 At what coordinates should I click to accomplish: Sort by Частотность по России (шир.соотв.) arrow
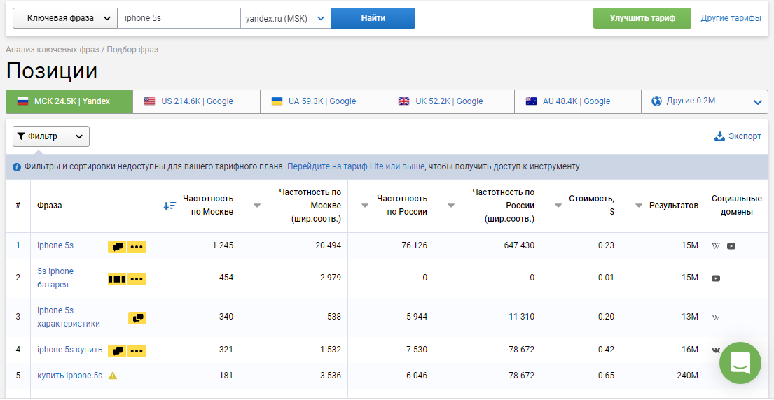click(450, 206)
